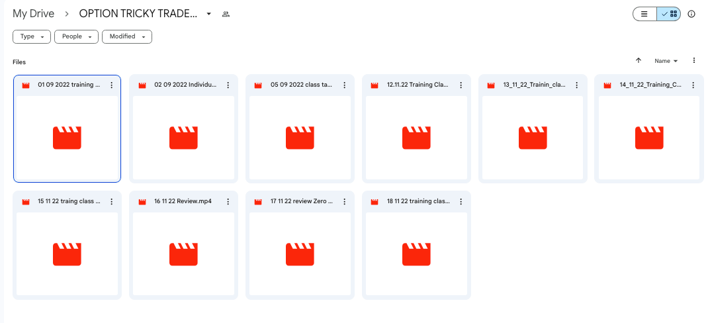Open the view details info icon
The image size is (708, 323).
691,14
